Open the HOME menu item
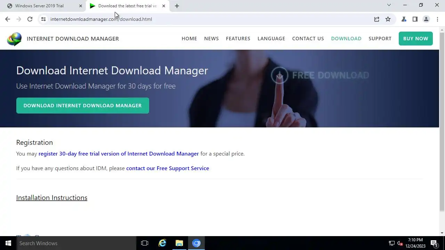 tap(189, 39)
